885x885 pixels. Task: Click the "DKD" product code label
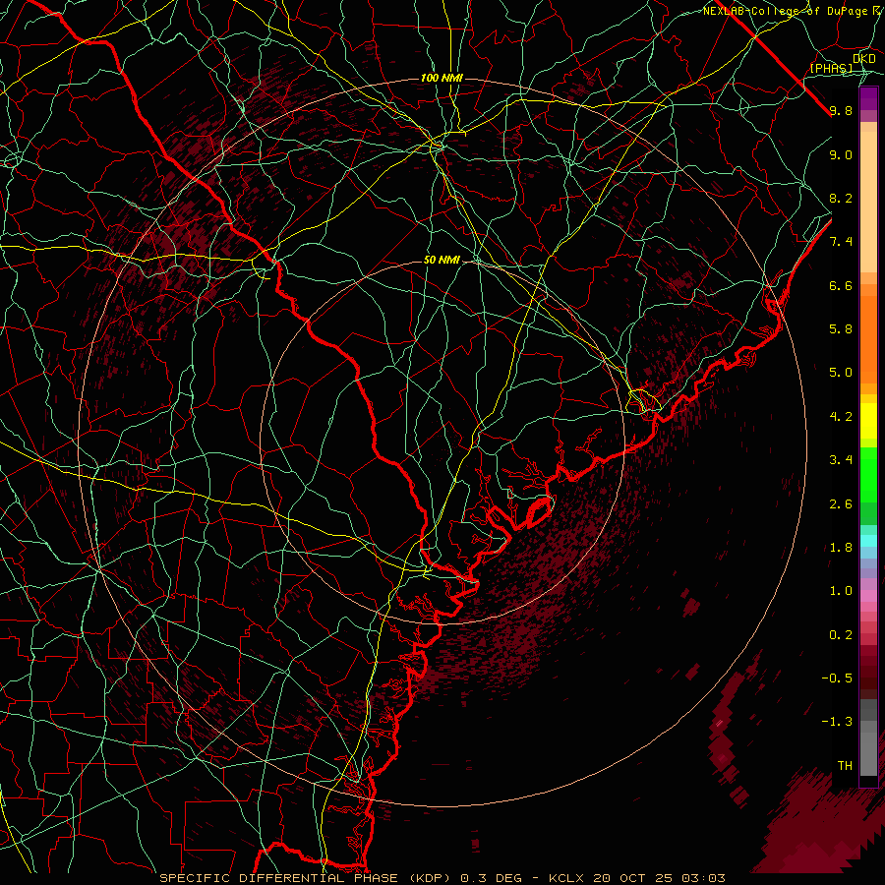[x=864, y=58]
